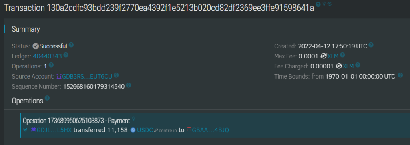410x145 pixels.
Task: Click the help icon next to ledger 40440343
Action: [66, 55]
